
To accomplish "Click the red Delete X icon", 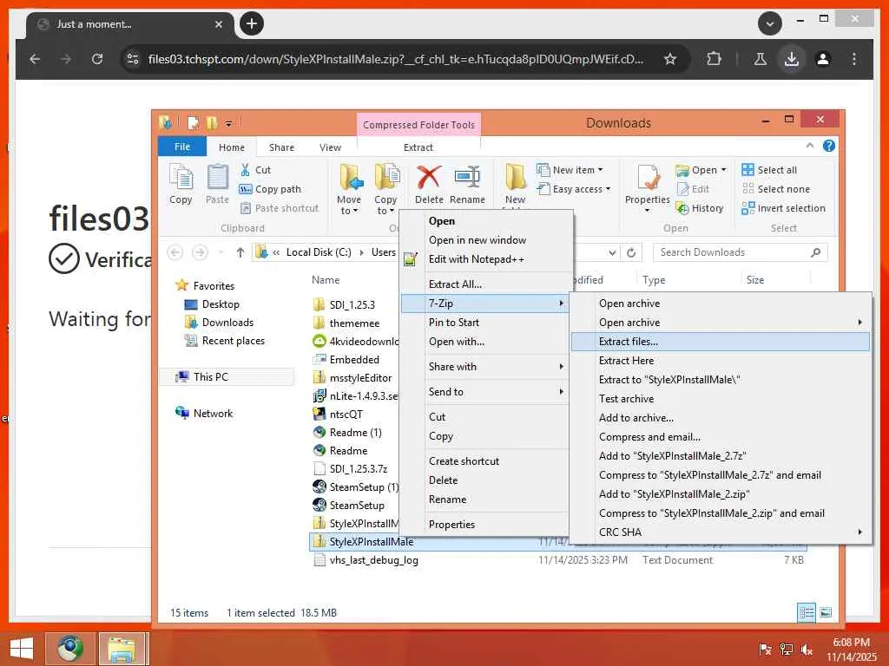I will pos(429,177).
